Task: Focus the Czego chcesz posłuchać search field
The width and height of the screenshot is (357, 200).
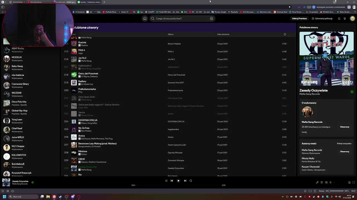Action: point(182,19)
